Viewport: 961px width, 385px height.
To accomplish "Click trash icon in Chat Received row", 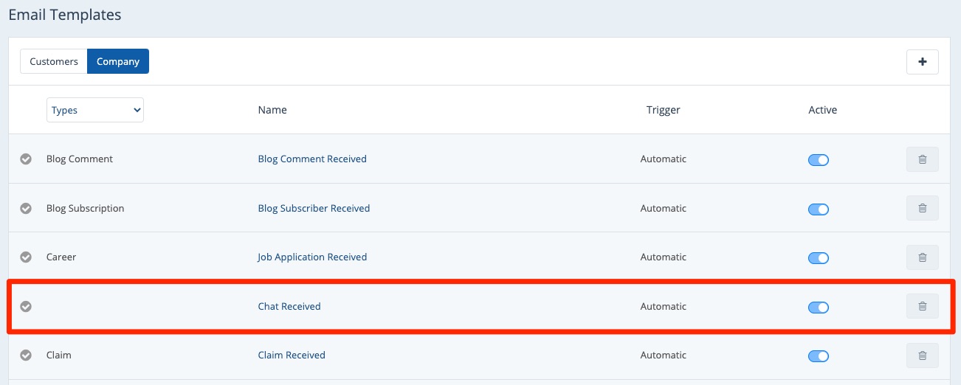I will pyautogui.click(x=922, y=306).
